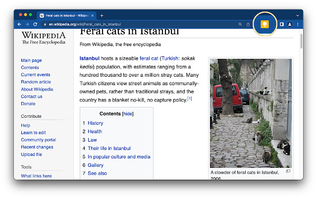Viewport: 317px width, 198px height.
Task: Click the zoom magnifier icon in address bar
Action: (240, 24)
